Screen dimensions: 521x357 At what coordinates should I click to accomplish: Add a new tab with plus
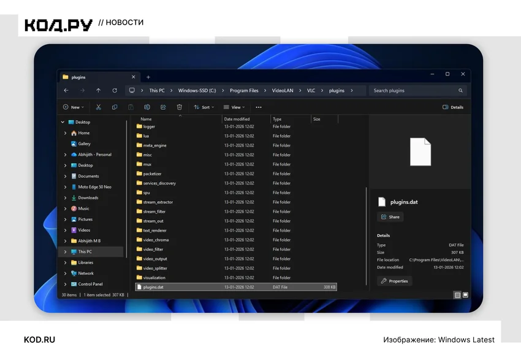[x=148, y=77]
